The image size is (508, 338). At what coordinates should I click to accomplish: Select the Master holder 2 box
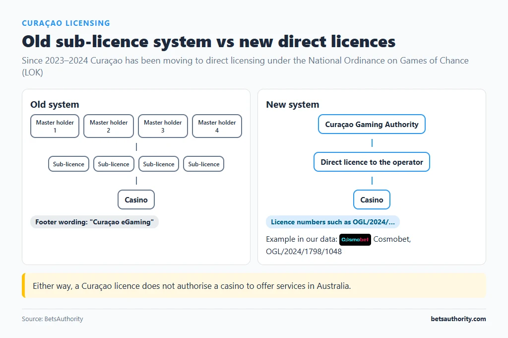pos(109,126)
